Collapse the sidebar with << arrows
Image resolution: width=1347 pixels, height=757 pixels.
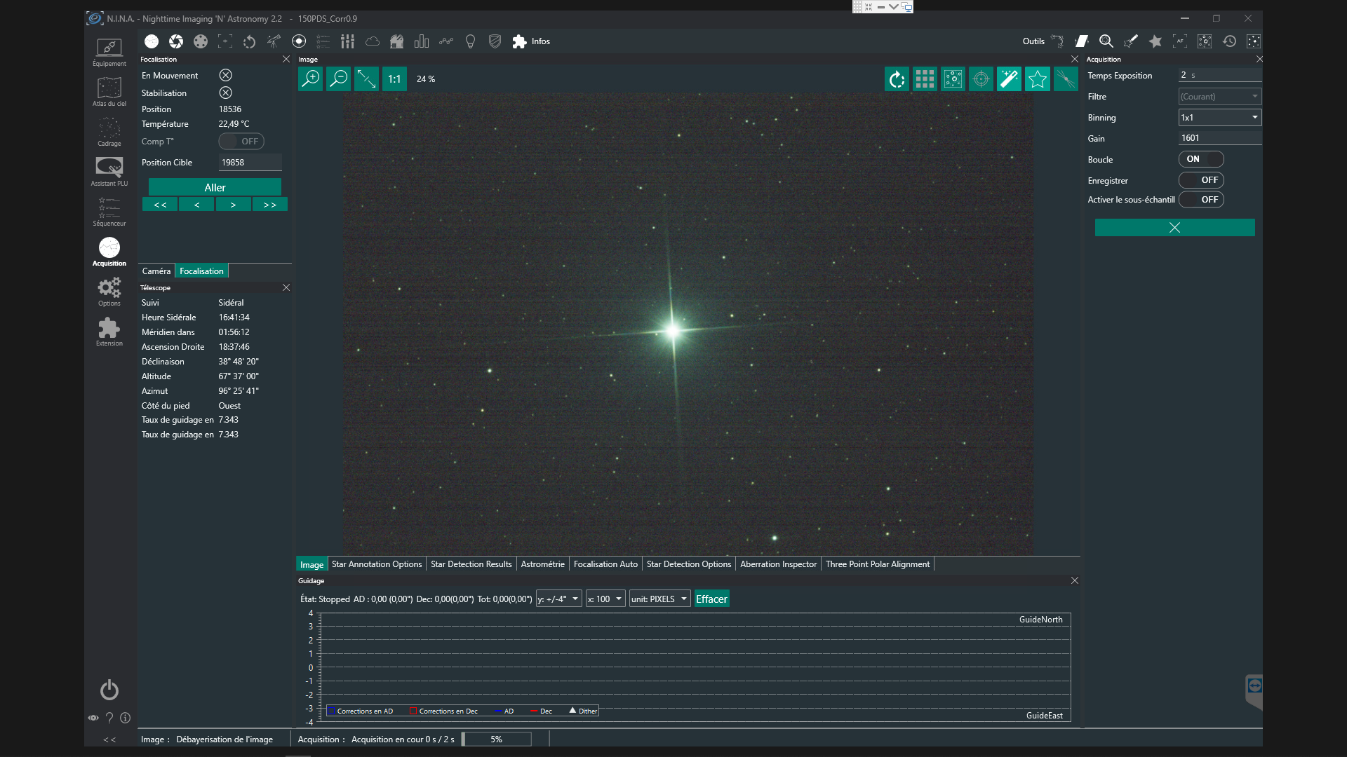pos(109,739)
